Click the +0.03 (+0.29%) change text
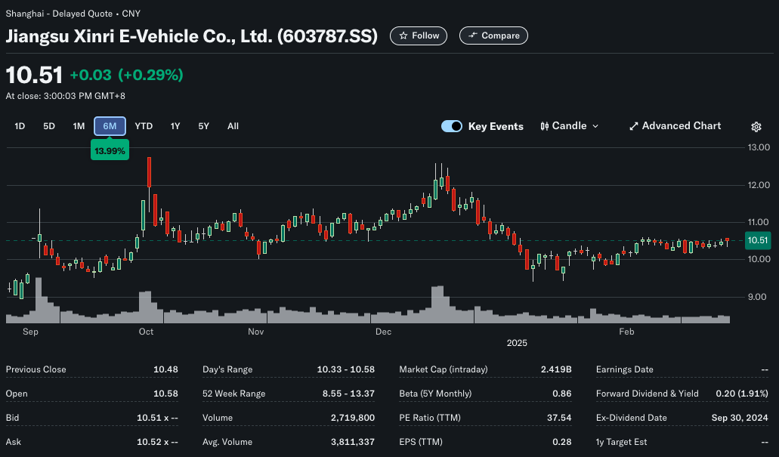779x457 pixels. tap(127, 75)
